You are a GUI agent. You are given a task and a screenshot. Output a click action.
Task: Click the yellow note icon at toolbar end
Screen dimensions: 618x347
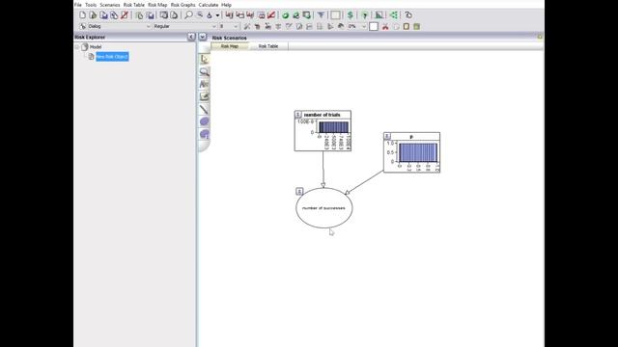pyautogui.click(x=407, y=26)
